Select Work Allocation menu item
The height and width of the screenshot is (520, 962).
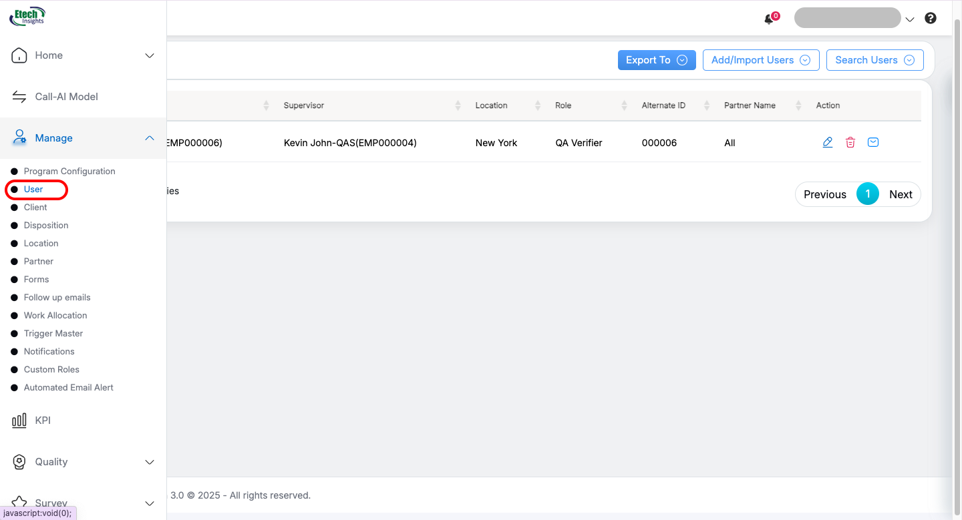tap(55, 316)
